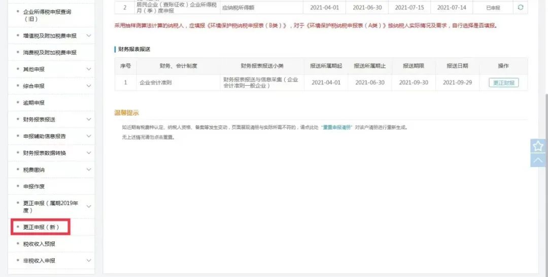Viewport: 548px width, 277px height.
Task: Click the refresh icon in row 2
Action: pyautogui.click(x=521, y=7)
